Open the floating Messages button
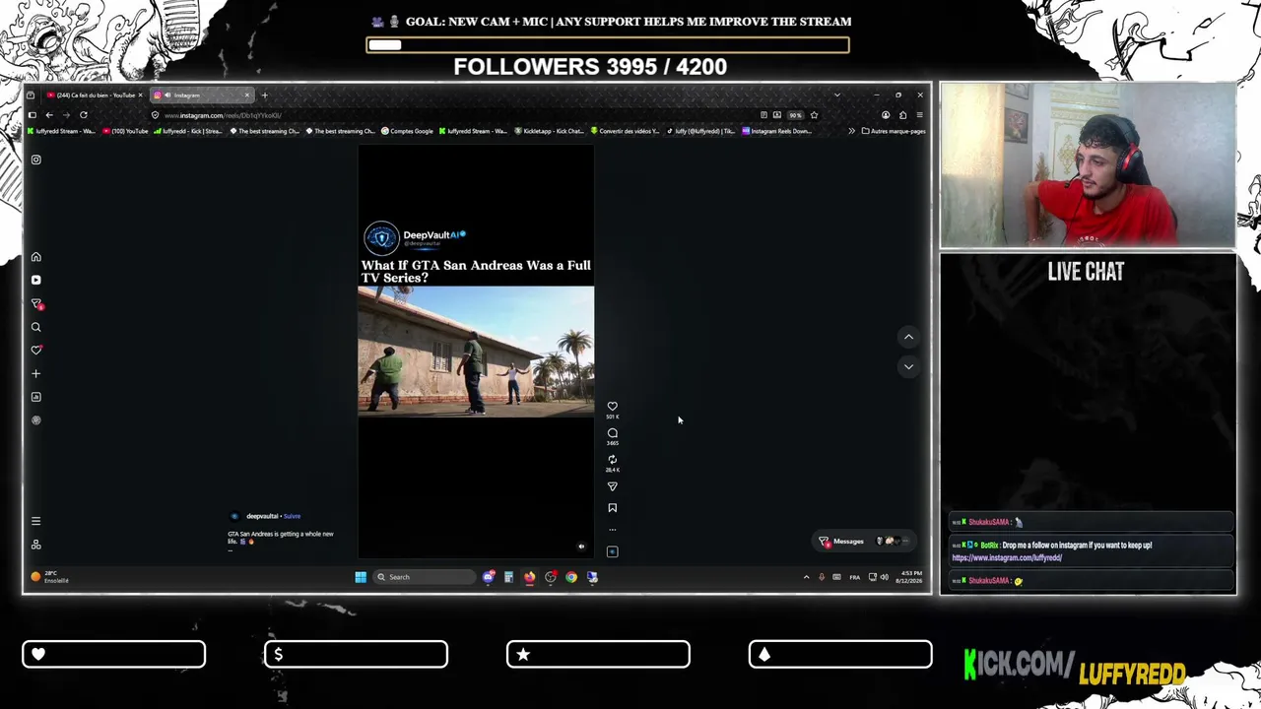Screen dimensions: 1261x709 pyautogui.click(x=863, y=541)
